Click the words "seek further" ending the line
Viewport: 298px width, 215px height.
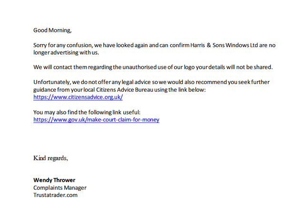[x=258, y=82]
